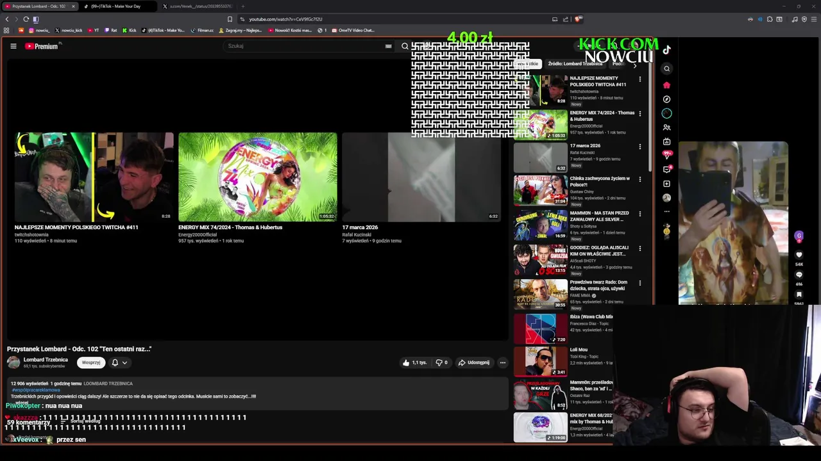The image size is (821, 461).
Task: Open #współpracareklamowa hashtag link
Action: [35, 390]
